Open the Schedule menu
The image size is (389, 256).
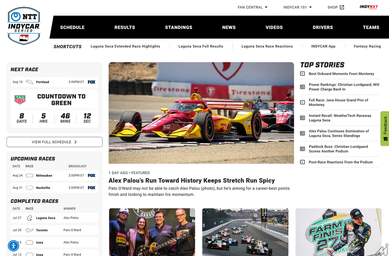(72, 27)
